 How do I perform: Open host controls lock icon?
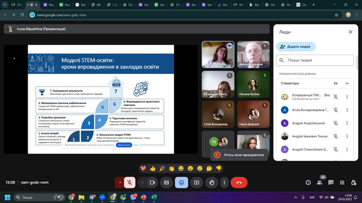353,182
